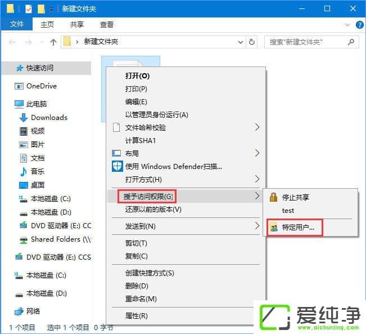Click the refresh button in address bar

tap(252, 42)
